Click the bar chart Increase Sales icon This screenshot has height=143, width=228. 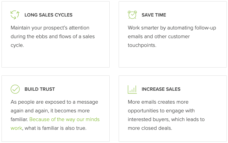(x=132, y=89)
